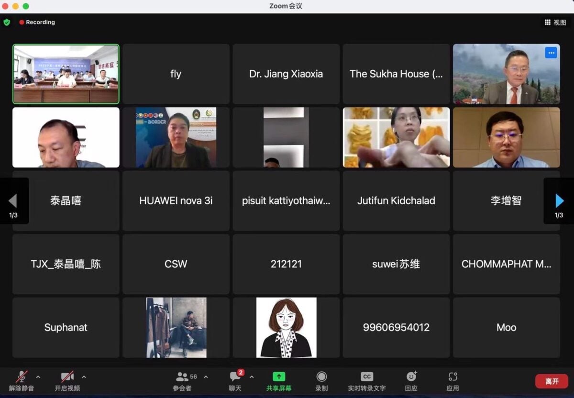Click the green encryption shield icon
The height and width of the screenshot is (398, 574).
[x=7, y=22]
